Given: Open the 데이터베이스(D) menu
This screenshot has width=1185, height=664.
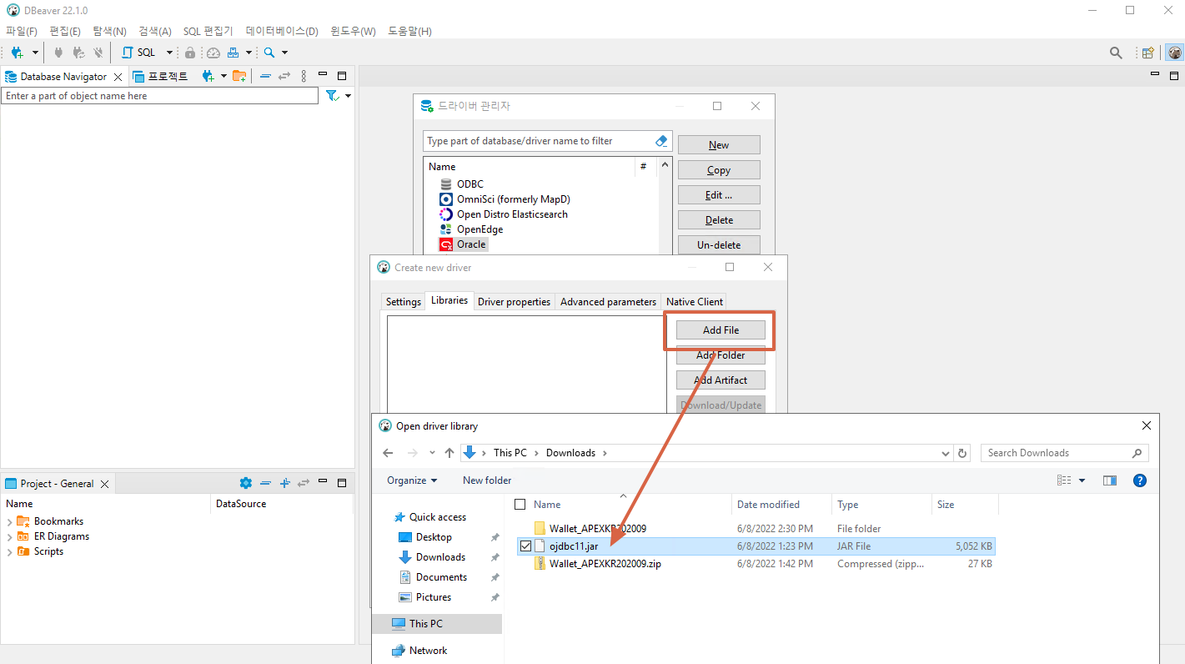Looking at the screenshot, I should point(282,31).
